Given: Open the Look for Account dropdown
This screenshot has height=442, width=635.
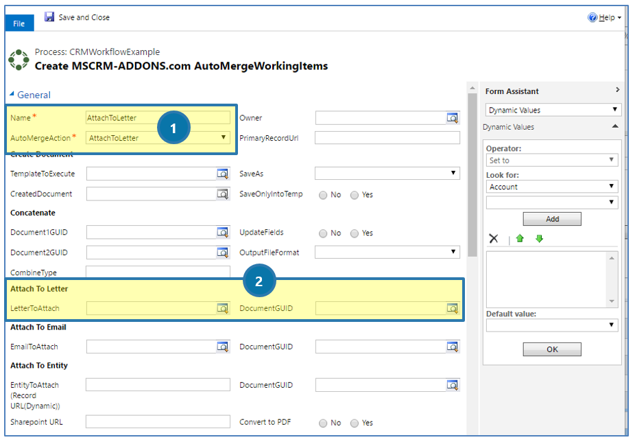Looking at the screenshot, I should point(552,187).
